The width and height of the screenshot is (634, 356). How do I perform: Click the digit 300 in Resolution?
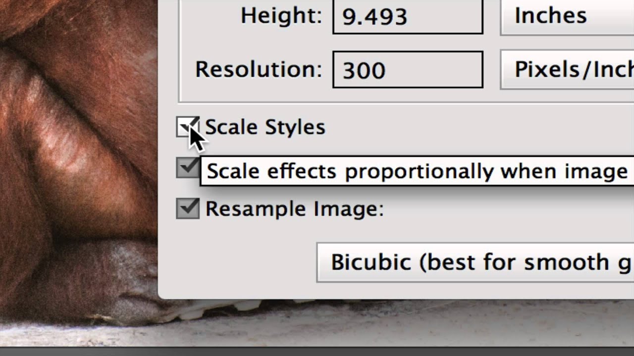point(364,70)
